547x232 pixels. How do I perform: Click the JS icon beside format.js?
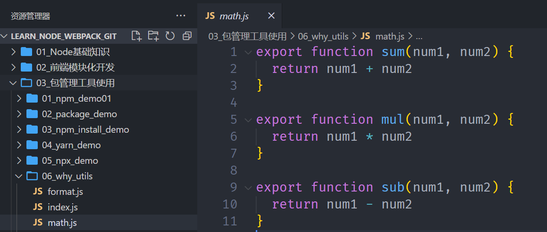[38, 192]
